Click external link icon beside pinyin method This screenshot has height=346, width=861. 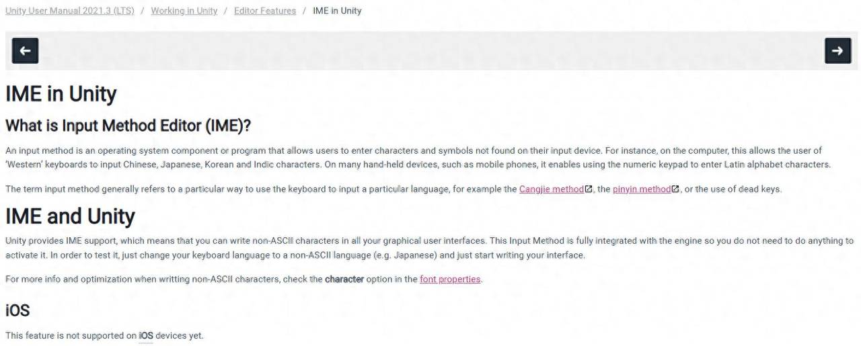point(675,189)
